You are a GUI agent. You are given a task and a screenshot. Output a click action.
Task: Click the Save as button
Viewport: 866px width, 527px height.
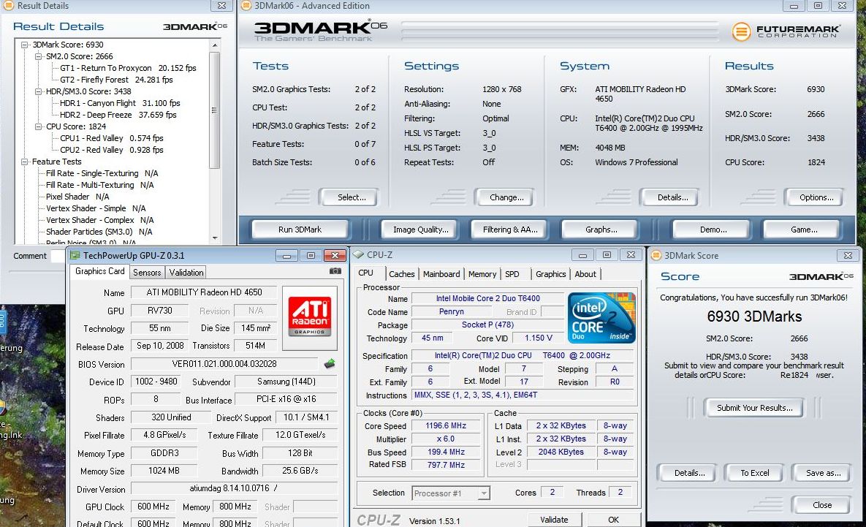pyautogui.click(x=823, y=473)
